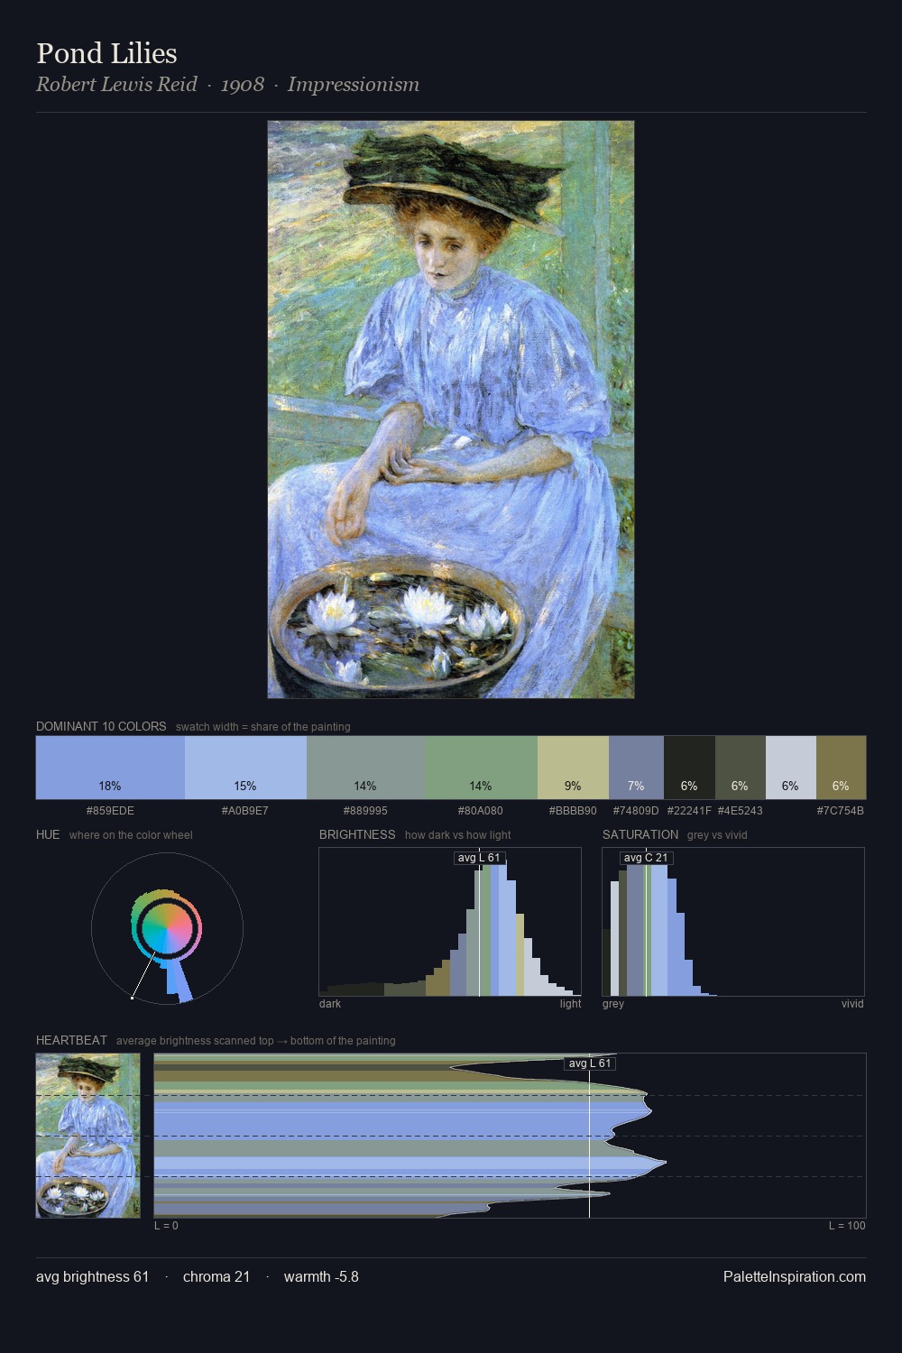The width and height of the screenshot is (902, 1353).
Task: Select the #859EDE blue swatch at 18%
Action: (110, 768)
